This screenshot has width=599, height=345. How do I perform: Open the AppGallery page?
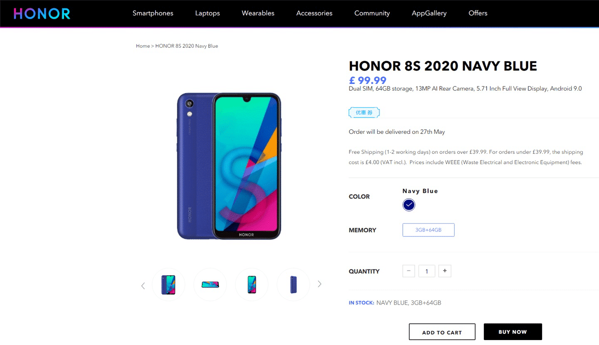tap(429, 13)
